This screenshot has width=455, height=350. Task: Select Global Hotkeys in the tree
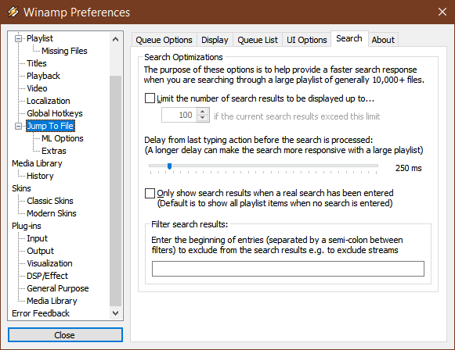pyautogui.click(x=55, y=113)
